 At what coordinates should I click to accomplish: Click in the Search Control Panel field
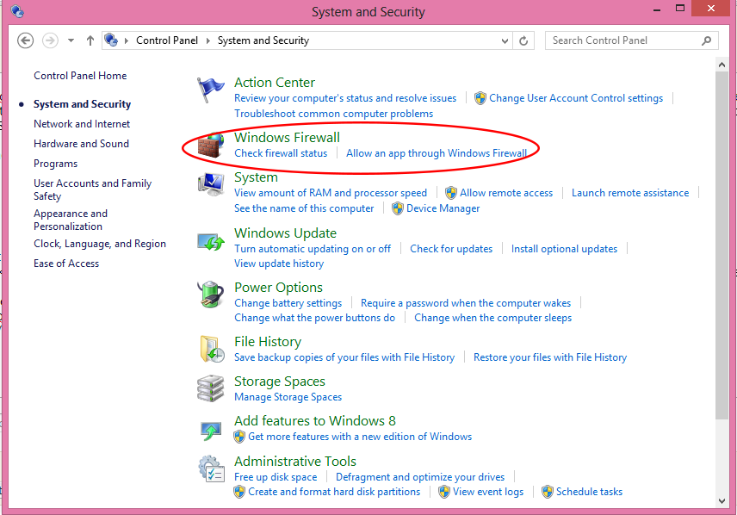point(632,41)
